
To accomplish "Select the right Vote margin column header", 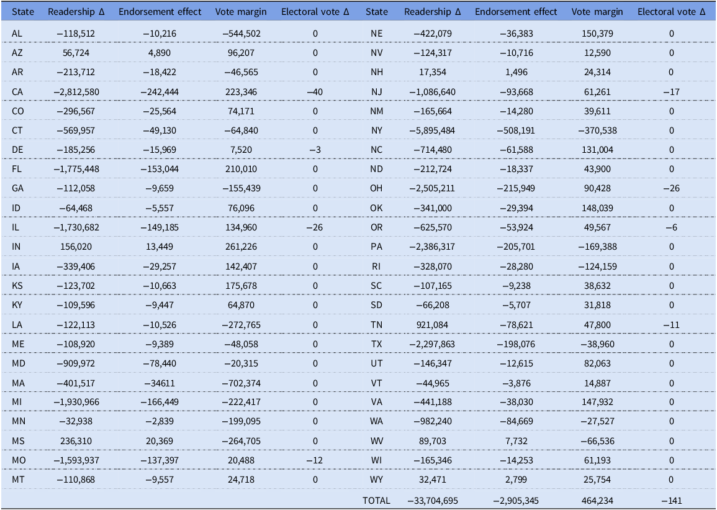I will pyautogui.click(x=597, y=12).
